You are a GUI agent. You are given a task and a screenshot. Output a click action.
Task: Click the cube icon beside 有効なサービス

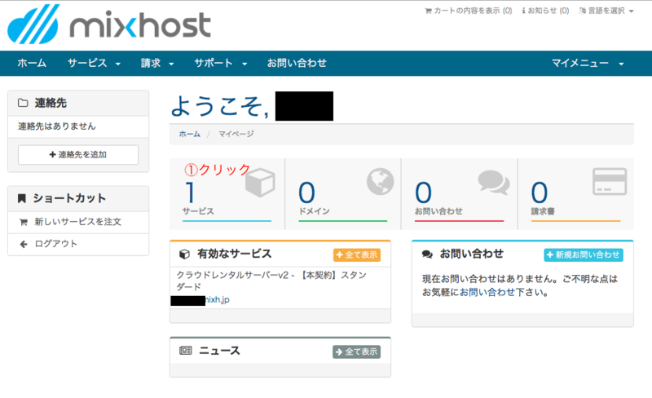tap(184, 254)
